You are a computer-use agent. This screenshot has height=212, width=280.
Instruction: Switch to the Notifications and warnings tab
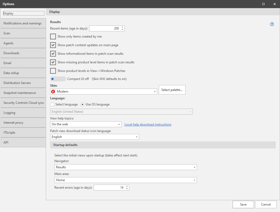[23, 23]
